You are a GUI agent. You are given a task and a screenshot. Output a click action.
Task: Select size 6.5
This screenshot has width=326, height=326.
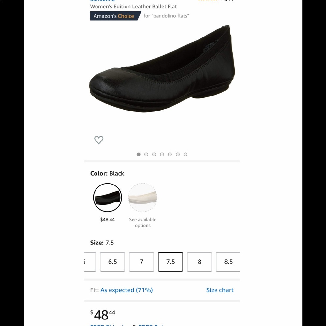pyautogui.click(x=112, y=262)
